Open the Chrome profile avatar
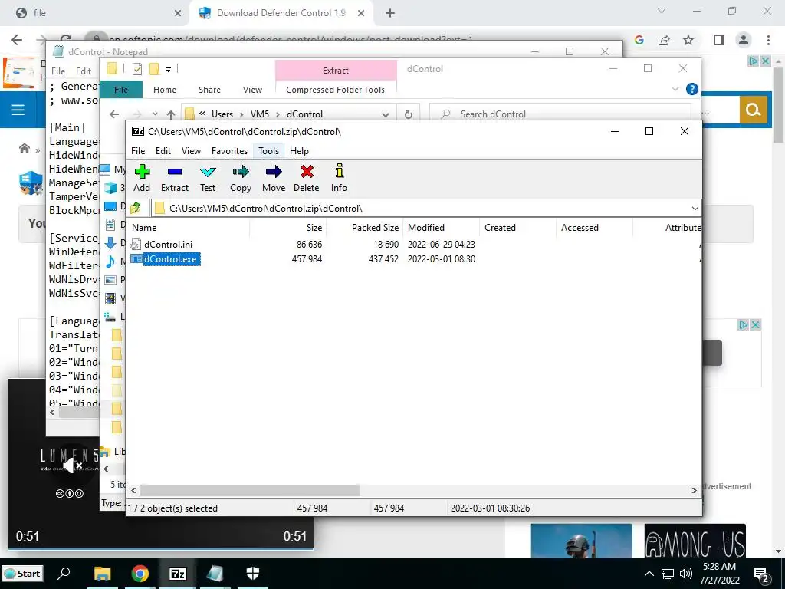The image size is (785, 589). [744, 40]
